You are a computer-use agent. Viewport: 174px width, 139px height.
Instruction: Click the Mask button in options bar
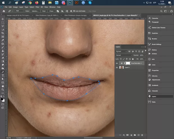point(44,11)
